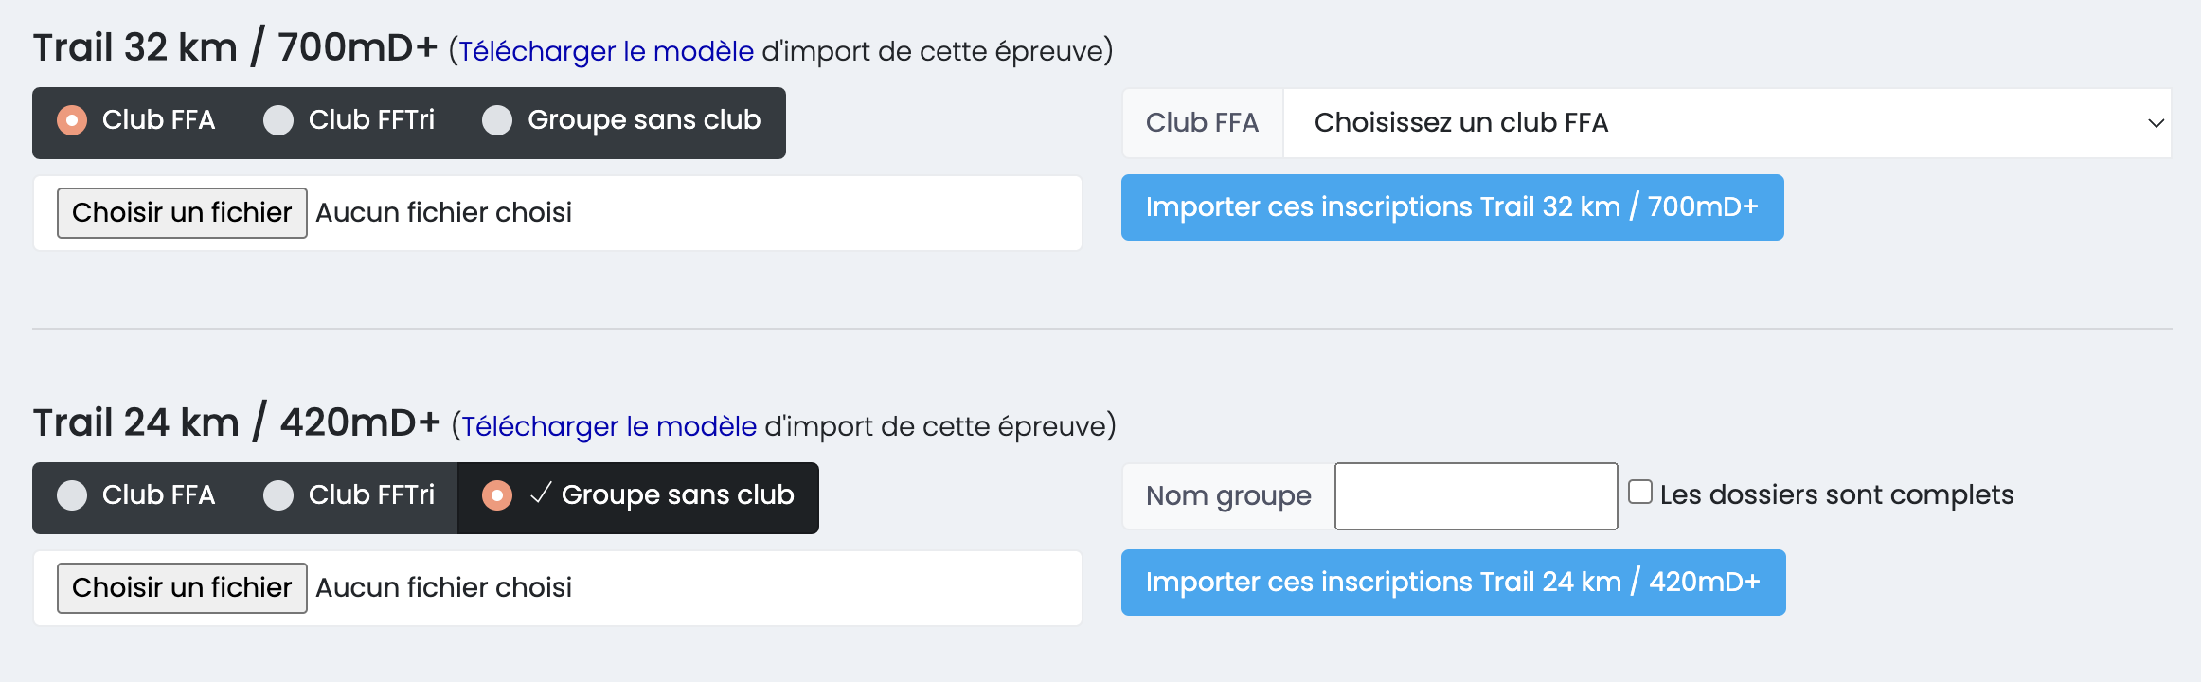Select Club FFTri radio for Trail 32 km
Image resolution: width=2201 pixels, height=682 pixels.
coord(278,121)
